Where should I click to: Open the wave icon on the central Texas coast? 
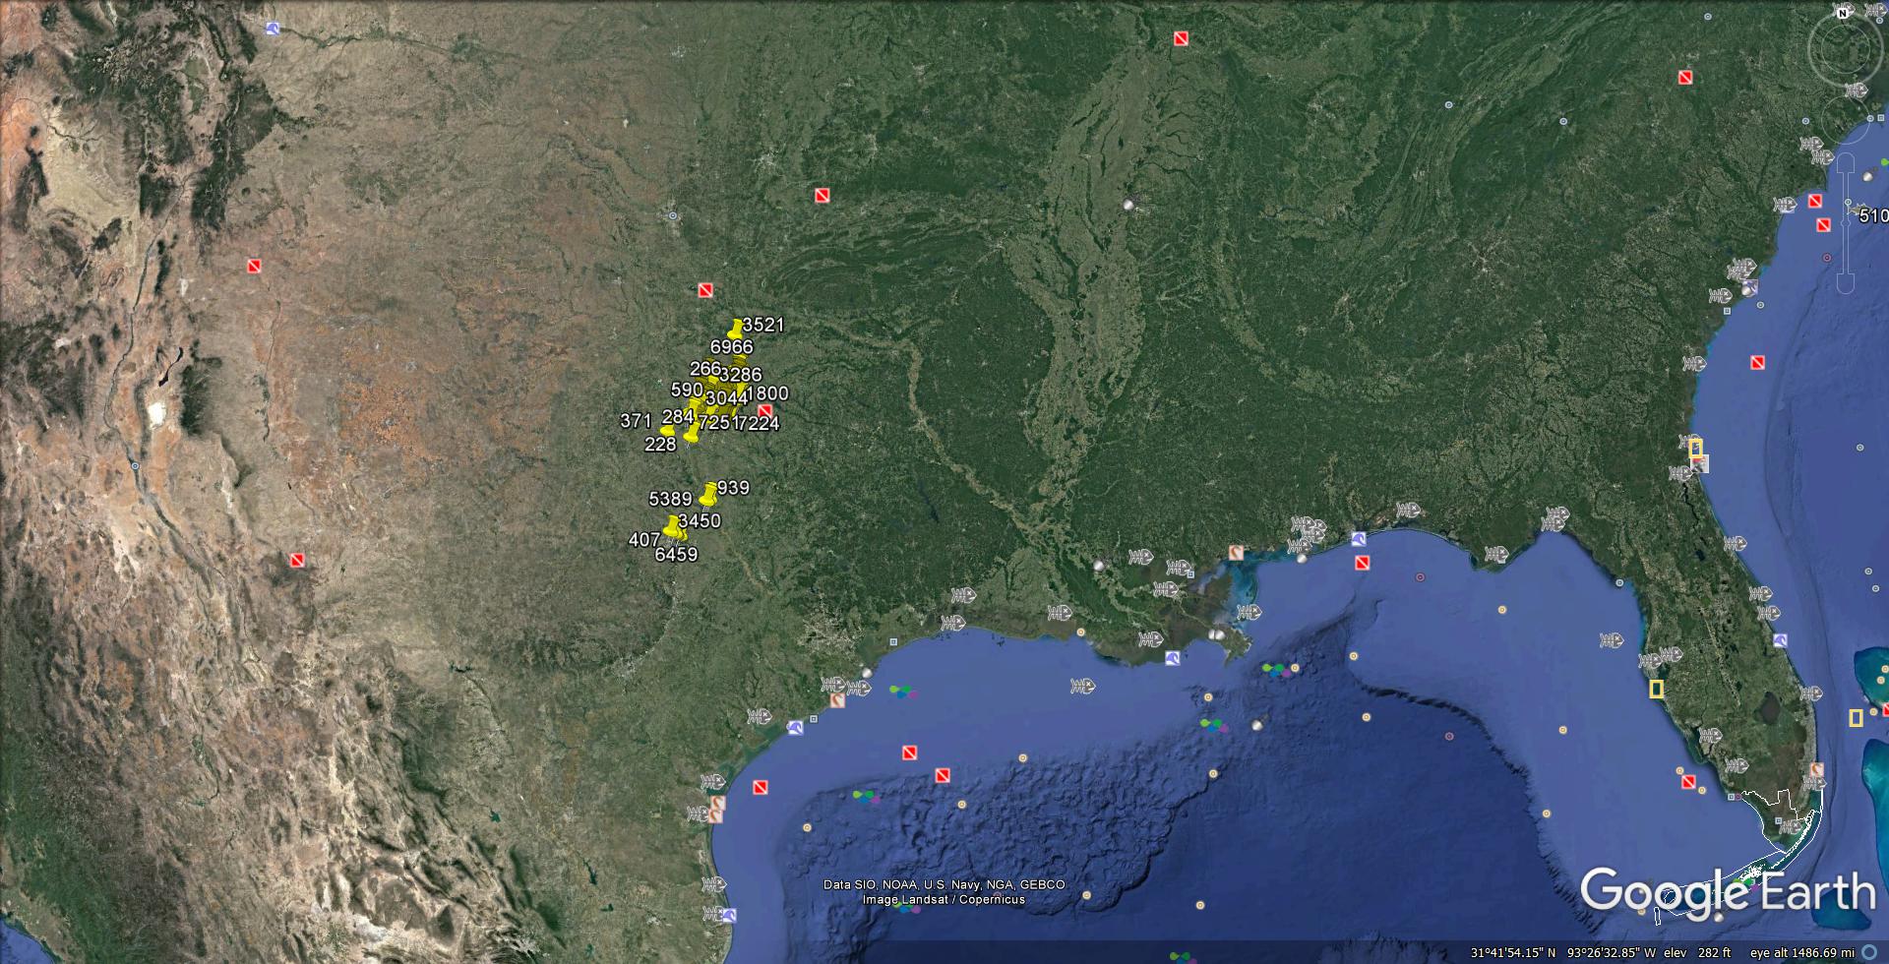click(x=795, y=729)
